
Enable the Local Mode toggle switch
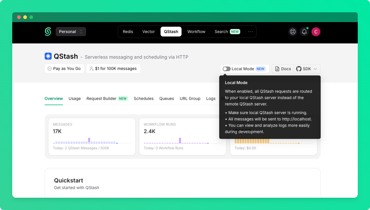(x=227, y=69)
